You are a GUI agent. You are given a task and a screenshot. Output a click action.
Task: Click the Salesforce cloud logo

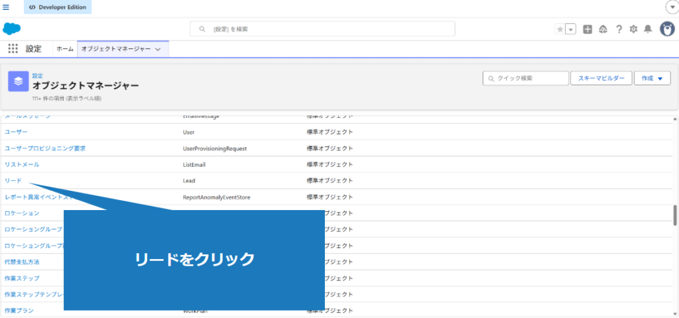pos(12,28)
